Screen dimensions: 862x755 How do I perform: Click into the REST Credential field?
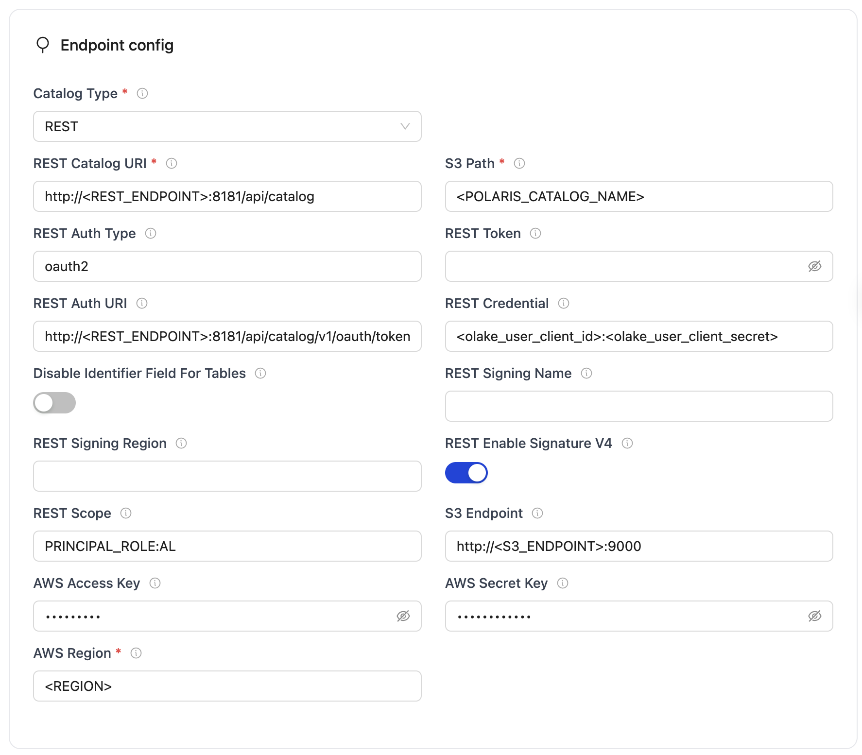(x=638, y=336)
